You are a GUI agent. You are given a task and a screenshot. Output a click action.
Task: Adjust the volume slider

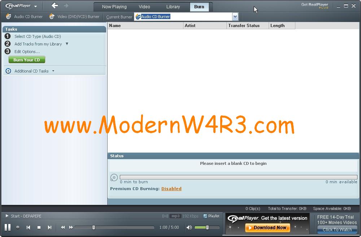click(x=207, y=227)
